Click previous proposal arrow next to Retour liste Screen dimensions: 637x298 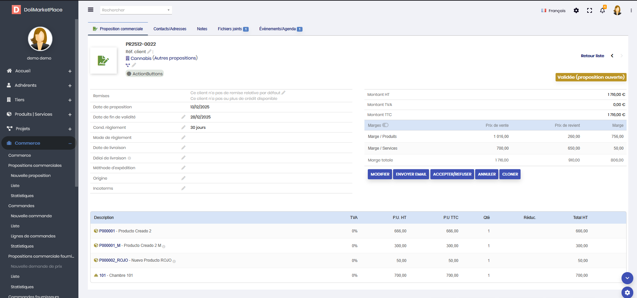tap(612, 56)
